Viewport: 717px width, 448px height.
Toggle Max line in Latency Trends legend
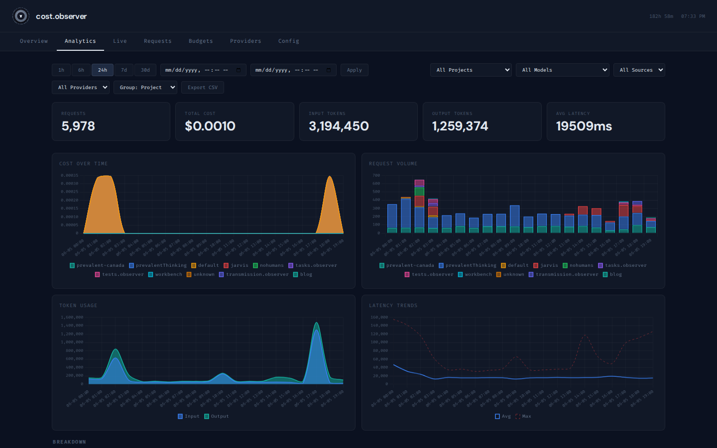[x=523, y=416]
